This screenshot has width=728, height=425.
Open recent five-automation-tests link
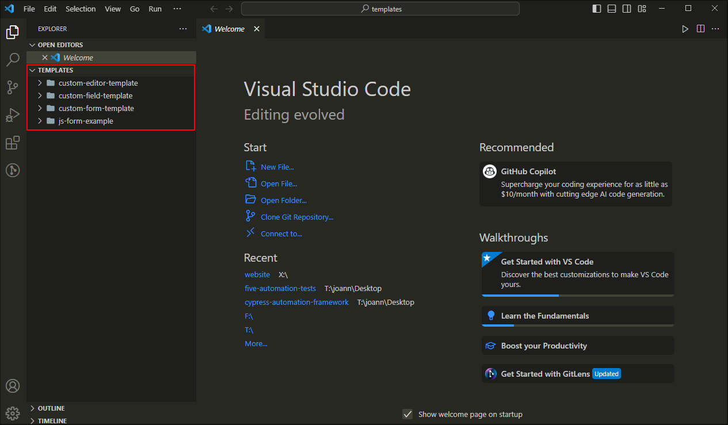click(x=280, y=288)
